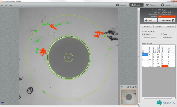Click the fiber overview thumbnail image

pyautogui.click(x=129, y=97)
